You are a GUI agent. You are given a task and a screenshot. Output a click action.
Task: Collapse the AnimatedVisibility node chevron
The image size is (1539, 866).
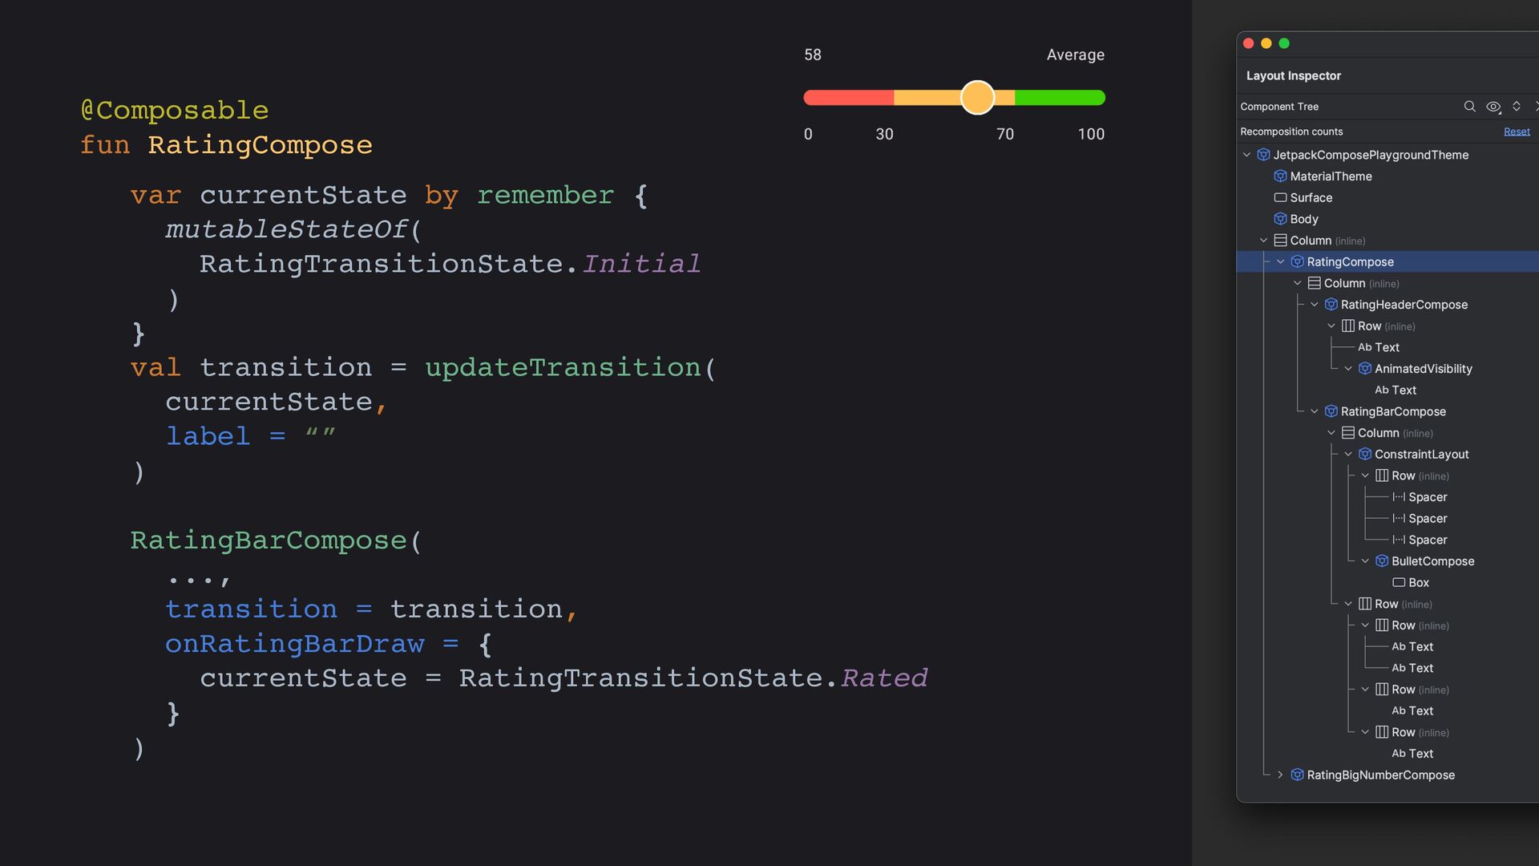(x=1348, y=369)
